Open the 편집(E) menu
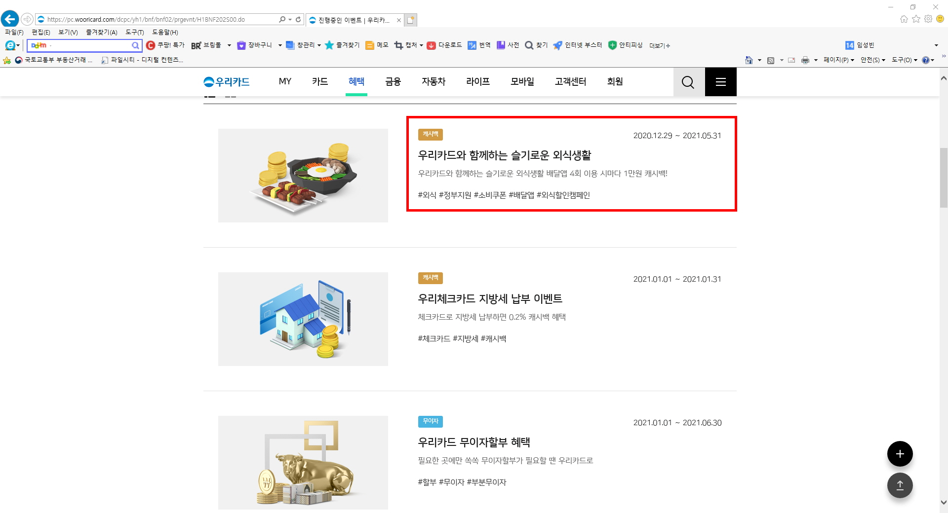 [x=41, y=32]
